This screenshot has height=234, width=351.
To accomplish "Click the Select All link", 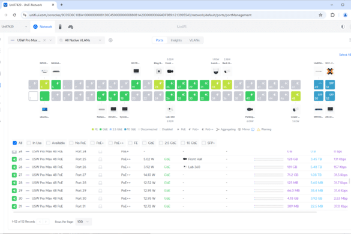I will click(345, 55).
